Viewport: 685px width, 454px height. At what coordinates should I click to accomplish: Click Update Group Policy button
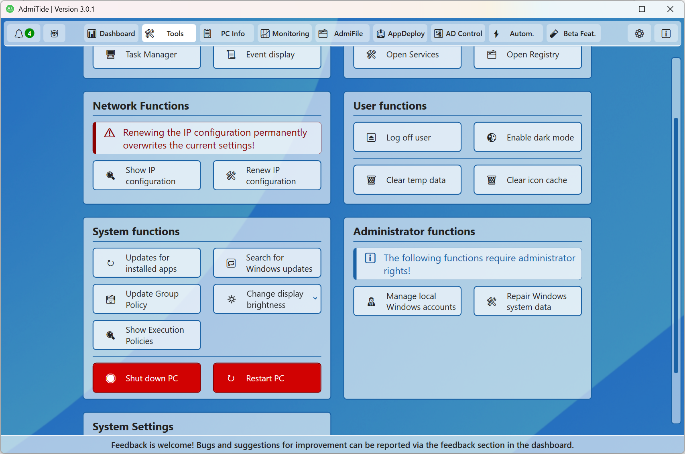(x=146, y=299)
